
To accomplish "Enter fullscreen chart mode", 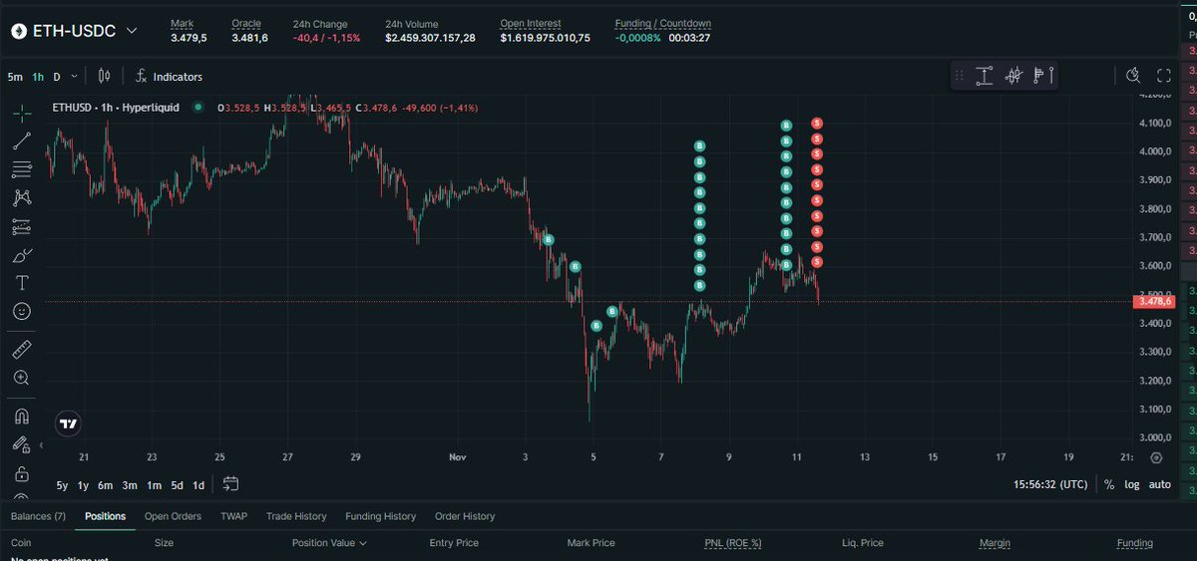I will 1163,76.
